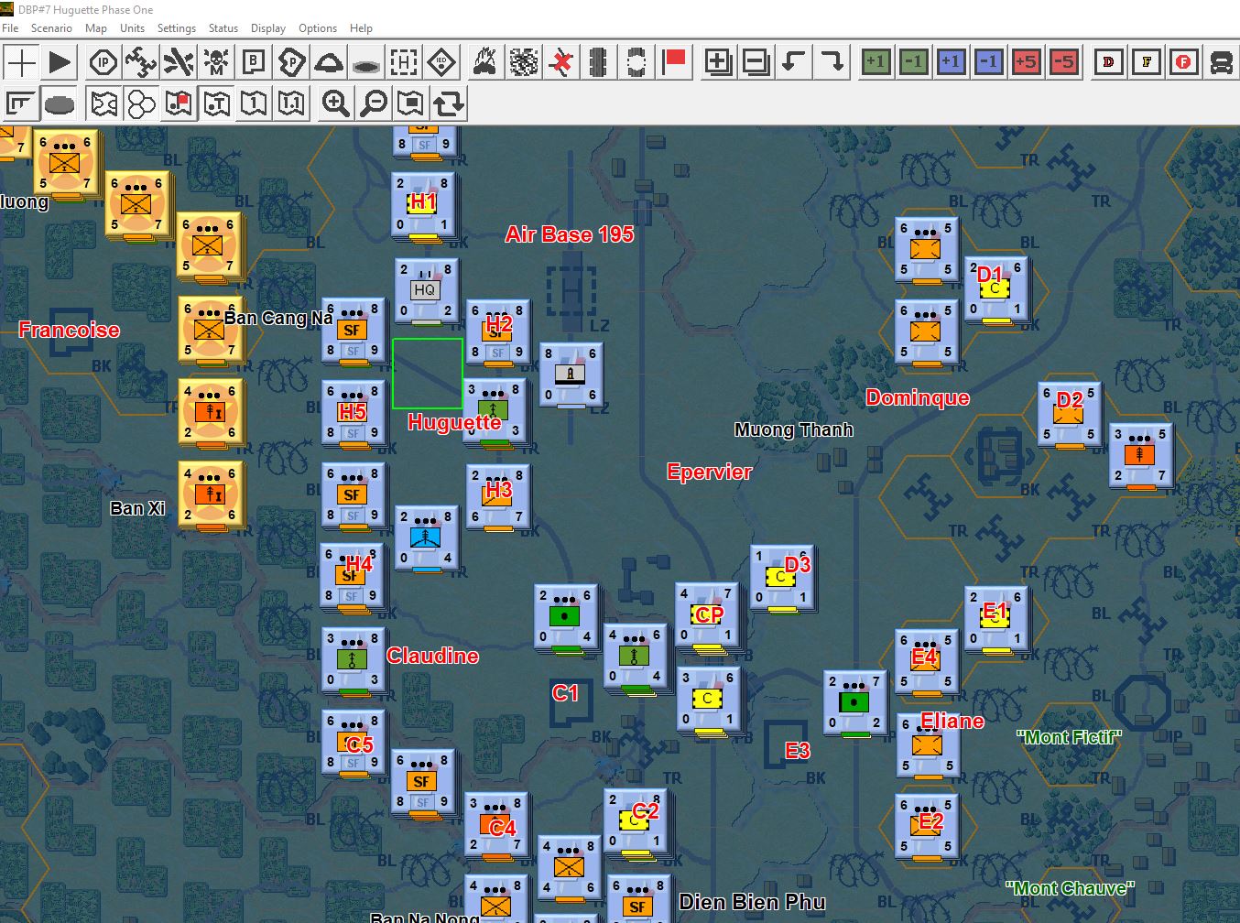Click the red flag toolbar icon
The image size is (1240, 923).
click(674, 62)
